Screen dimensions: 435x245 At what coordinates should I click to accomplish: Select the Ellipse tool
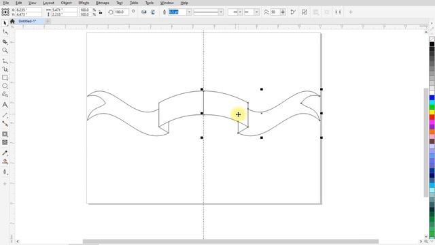pos(5,86)
